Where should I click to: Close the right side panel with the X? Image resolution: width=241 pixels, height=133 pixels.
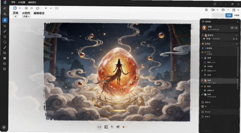pyautogui.click(x=238, y=22)
